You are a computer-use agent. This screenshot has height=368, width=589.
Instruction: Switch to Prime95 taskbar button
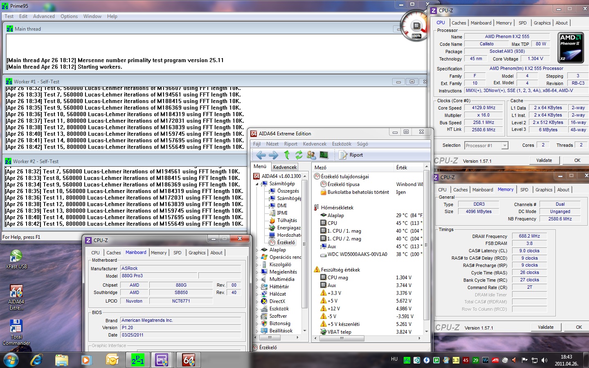(x=138, y=360)
